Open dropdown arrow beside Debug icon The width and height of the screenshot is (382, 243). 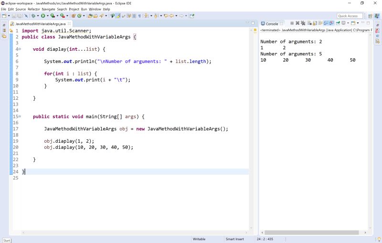click(38, 16)
